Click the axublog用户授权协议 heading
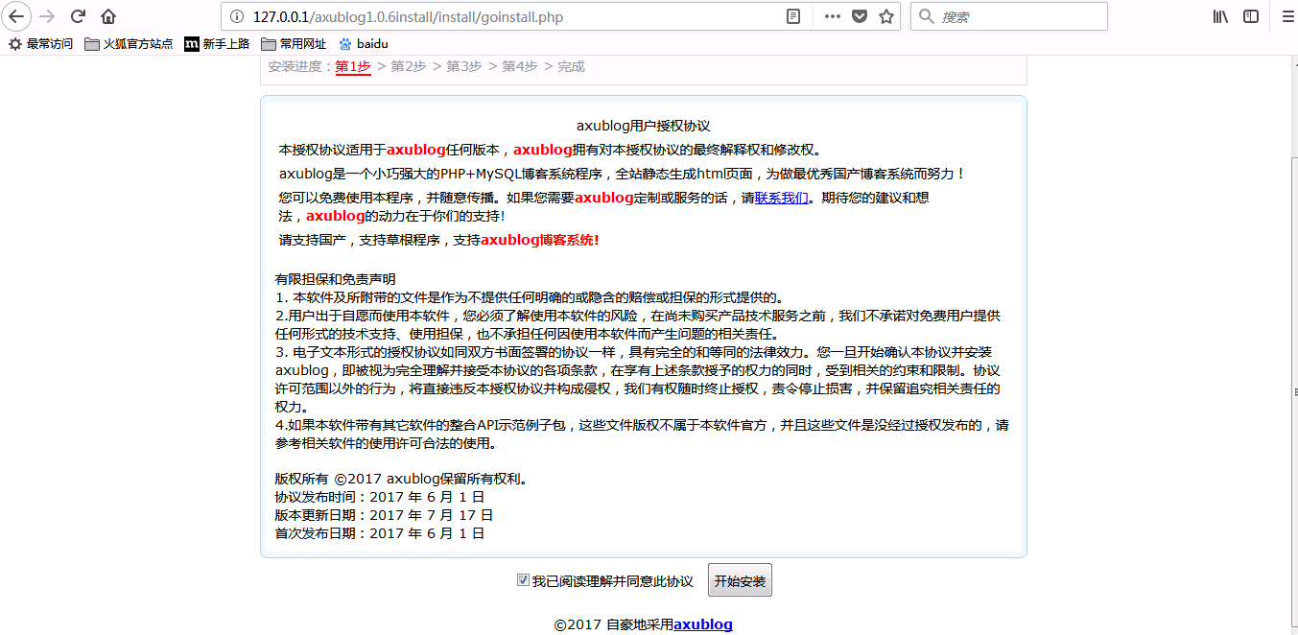The height and width of the screenshot is (635, 1298). point(644,126)
